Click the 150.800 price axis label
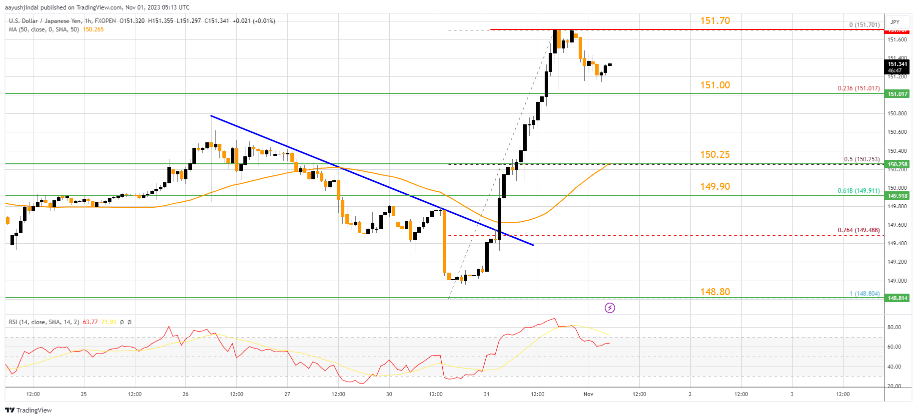 tap(897, 113)
